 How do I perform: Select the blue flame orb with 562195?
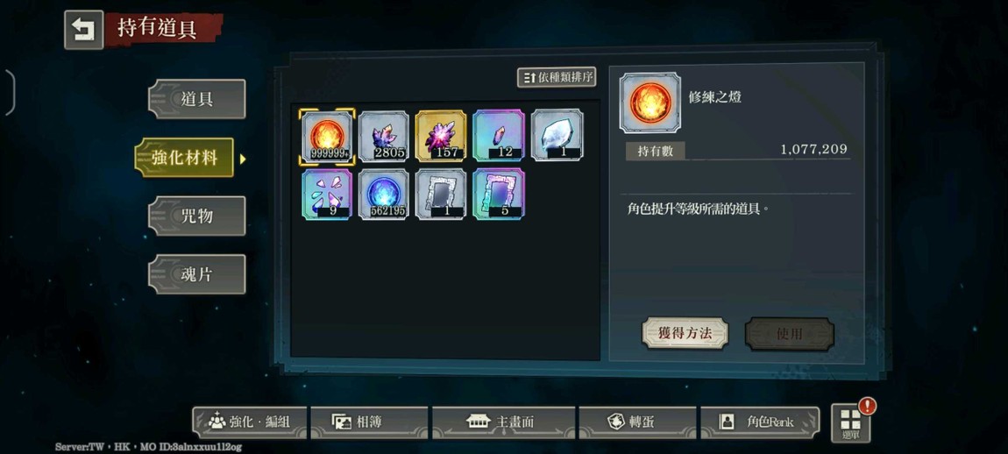384,195
